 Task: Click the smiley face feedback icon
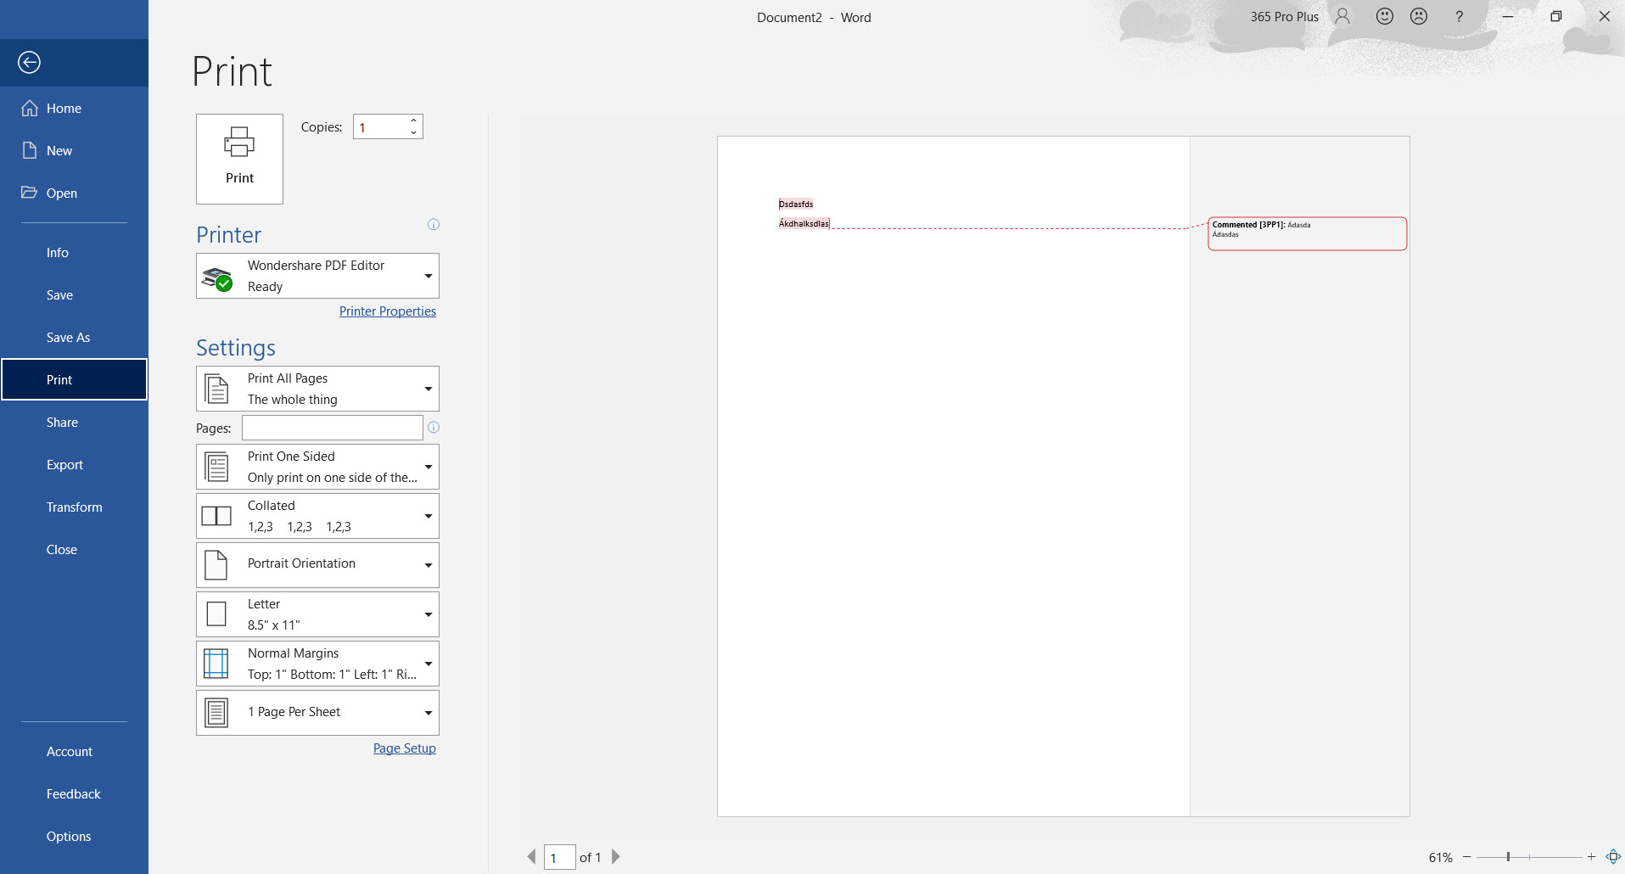click(x=1384, y=17)
